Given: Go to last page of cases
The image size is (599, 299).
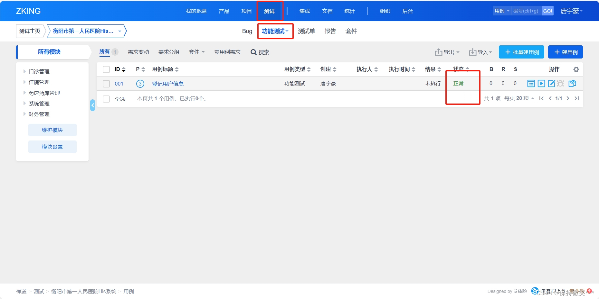Looking at the screenshot, I should click(x=577, y=98).
